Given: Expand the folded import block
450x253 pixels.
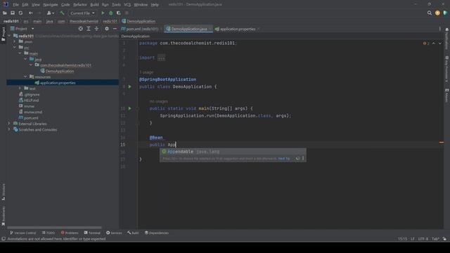Looking at the screenshot, I should pyautogui.click(x=161, y=58).
